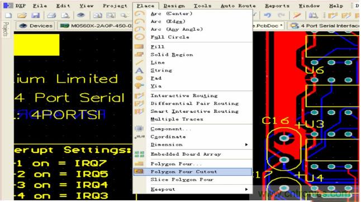Click the Undo arrow toolbar icon
Image resolution: width=361 pixels, height=202 pixels.
coord(267,16)
